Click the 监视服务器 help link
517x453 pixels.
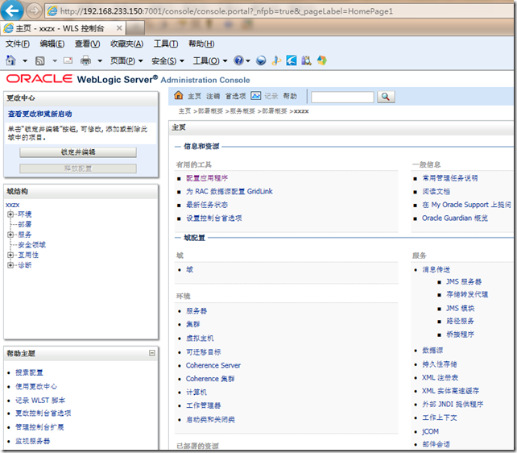(33, 441)
